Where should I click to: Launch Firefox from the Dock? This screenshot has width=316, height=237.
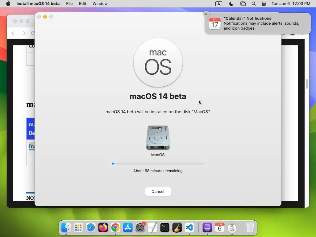[x=103, y=227]
